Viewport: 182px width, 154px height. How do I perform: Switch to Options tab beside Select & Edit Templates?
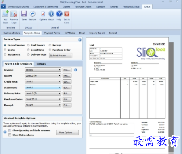tap(41, 64)
